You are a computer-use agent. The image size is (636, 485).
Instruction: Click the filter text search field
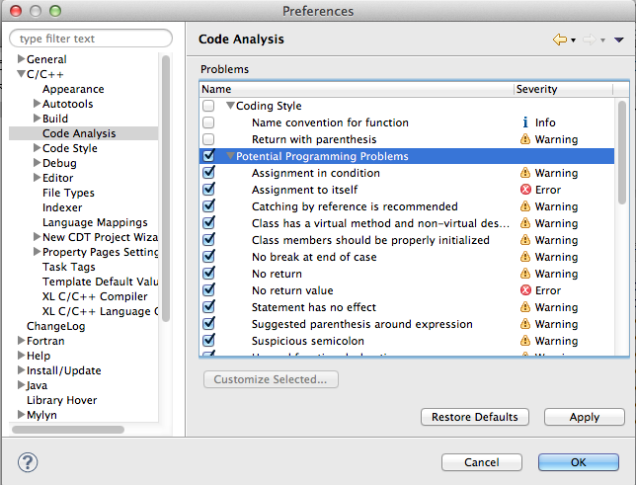(91, 39)
